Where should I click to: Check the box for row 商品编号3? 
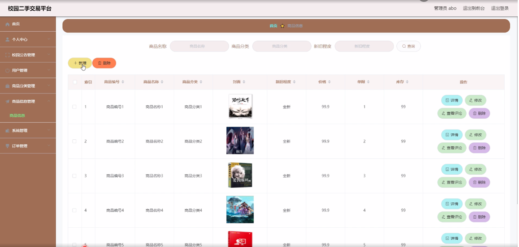[x=74, y=176]
